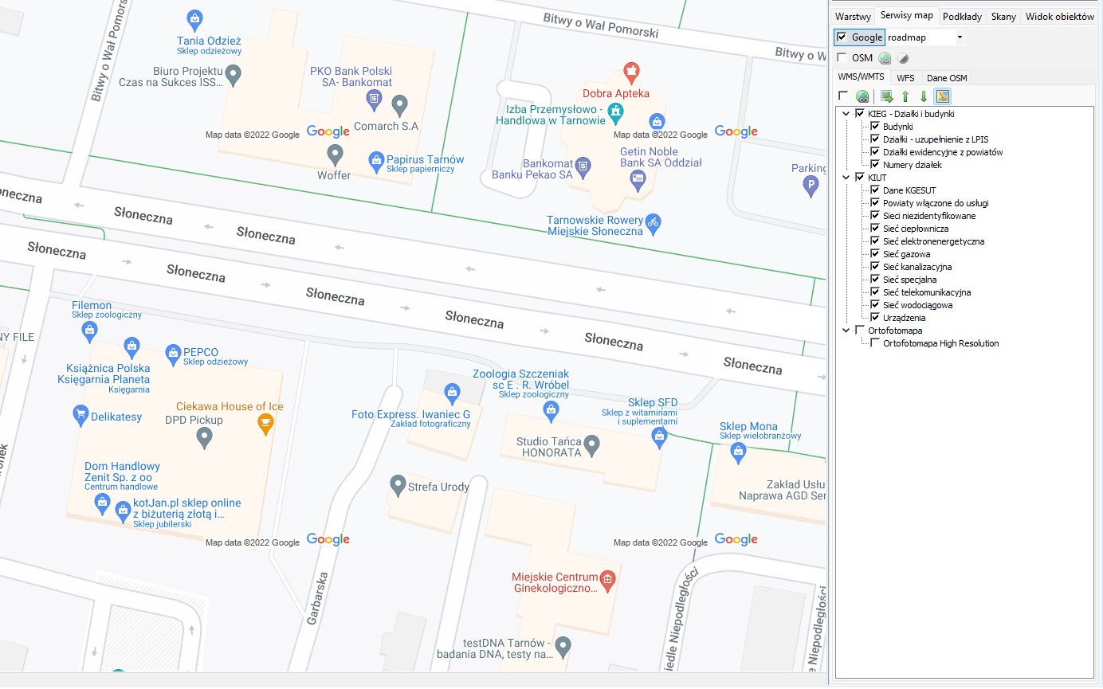Enable the Ortofotomapa group checkbox
1103x689 pixels.
pyautogui.click(x=859, y=331)
